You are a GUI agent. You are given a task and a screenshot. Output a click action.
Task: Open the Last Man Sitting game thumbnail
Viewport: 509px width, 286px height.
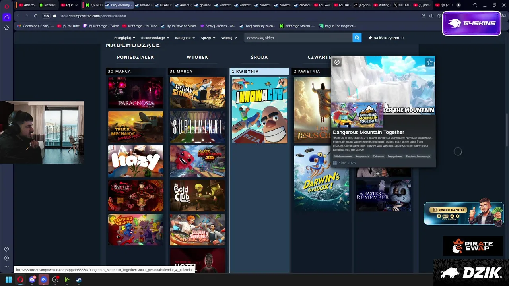[x=198, y=93]
